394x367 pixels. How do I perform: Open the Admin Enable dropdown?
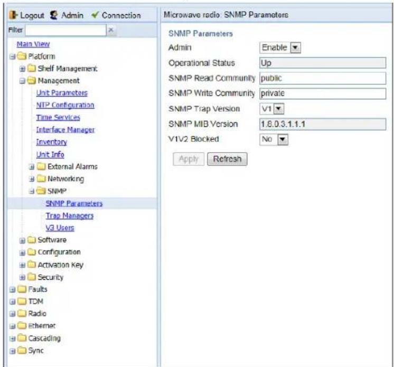[x=280, y=48]
